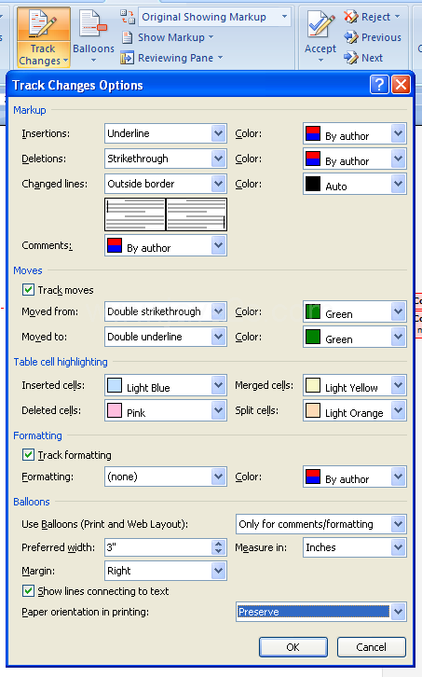Screen dimensions: 422x677
Task: Open Split cells Light Orange dropdown
Action: [355, 409]
